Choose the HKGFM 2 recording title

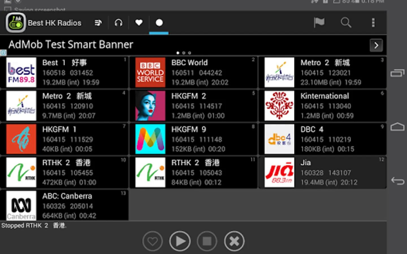pos(189,96)
